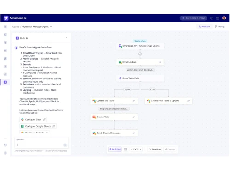Image resolution: width=230 pixels, height=172 pixels.
Task: Select the Create Note node
Action: tap(114, 117)
